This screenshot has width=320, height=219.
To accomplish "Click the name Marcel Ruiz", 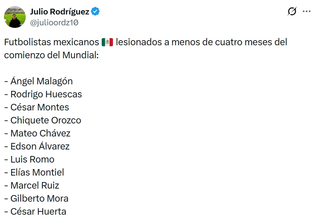I will coord(35,185).
